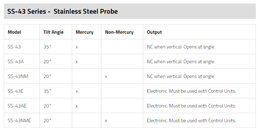Viewport: 259px width, 131px height.
Task: Select the SS-43AE Electronic output description
Action: click(x=191, y=106)
